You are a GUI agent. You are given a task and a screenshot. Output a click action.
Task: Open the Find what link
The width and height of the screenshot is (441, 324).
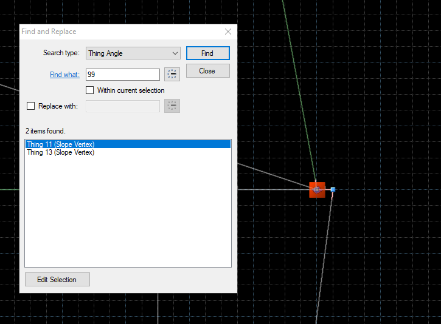click(64, 75)
